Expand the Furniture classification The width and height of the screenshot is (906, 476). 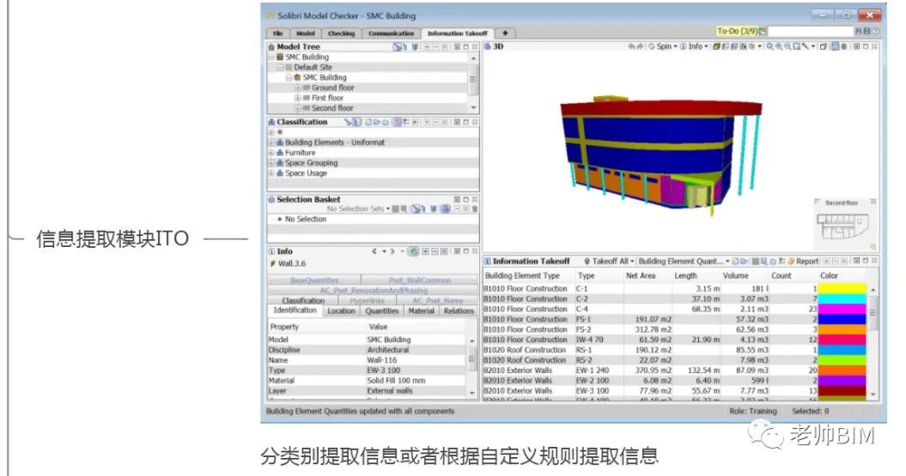coord(271,153)
